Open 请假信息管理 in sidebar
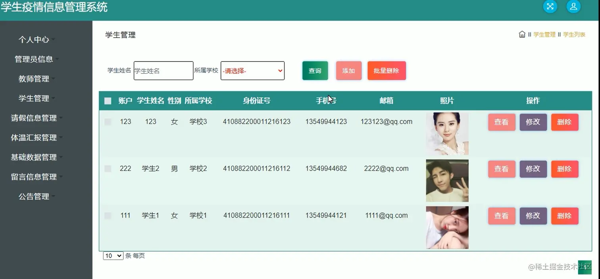600x279 pixels. tap(34, 118)
